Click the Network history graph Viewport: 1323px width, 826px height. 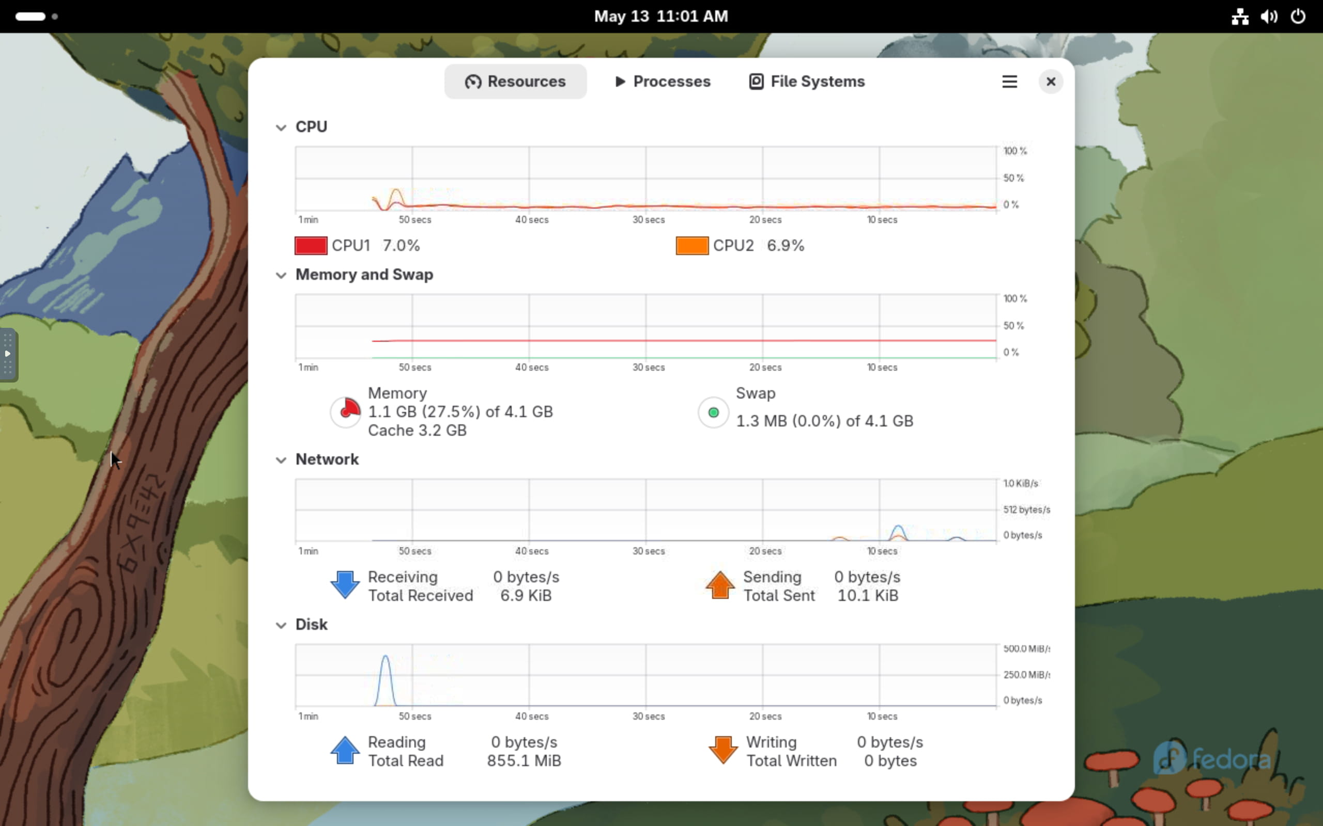645,510
